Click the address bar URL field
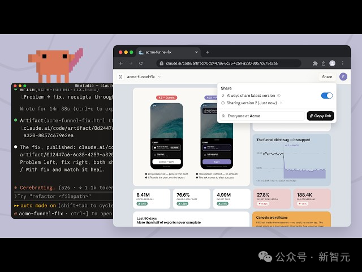The image size is (362, 272). pyautogui.click(x=229, y=63)
